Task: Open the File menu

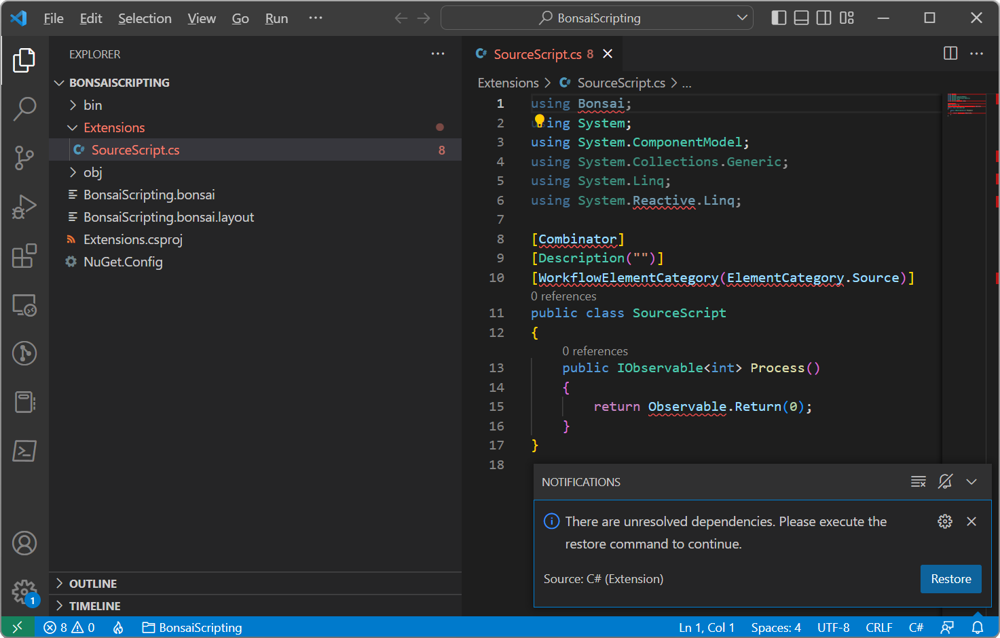Action: point(54,18)
